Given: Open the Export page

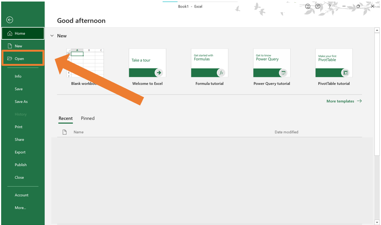Looking at the screenshot, I should coord(20,152).
